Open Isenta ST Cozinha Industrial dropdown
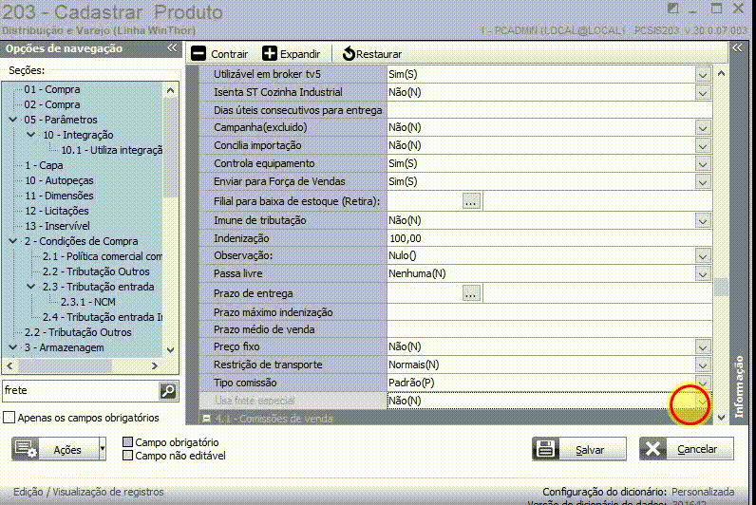 (x=703, y=92)
